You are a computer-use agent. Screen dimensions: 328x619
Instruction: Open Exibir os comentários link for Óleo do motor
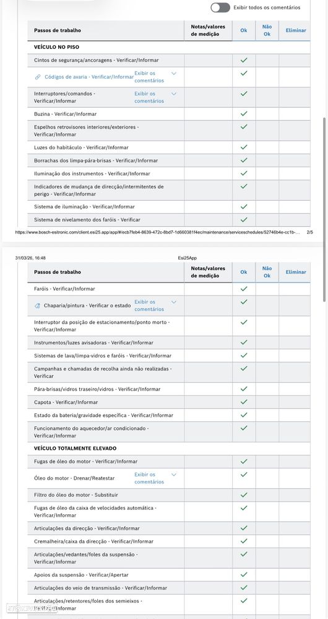(149, 478)
